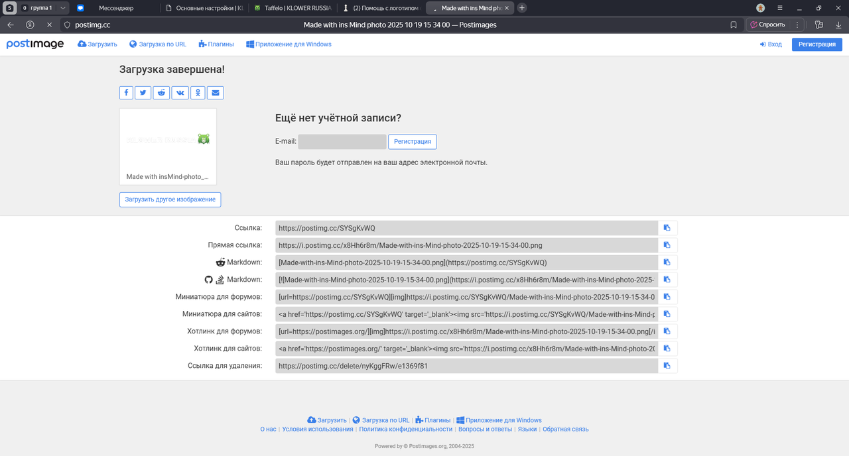Open Загрузка по URL in top navigation
849x456 pixels.
158,44
